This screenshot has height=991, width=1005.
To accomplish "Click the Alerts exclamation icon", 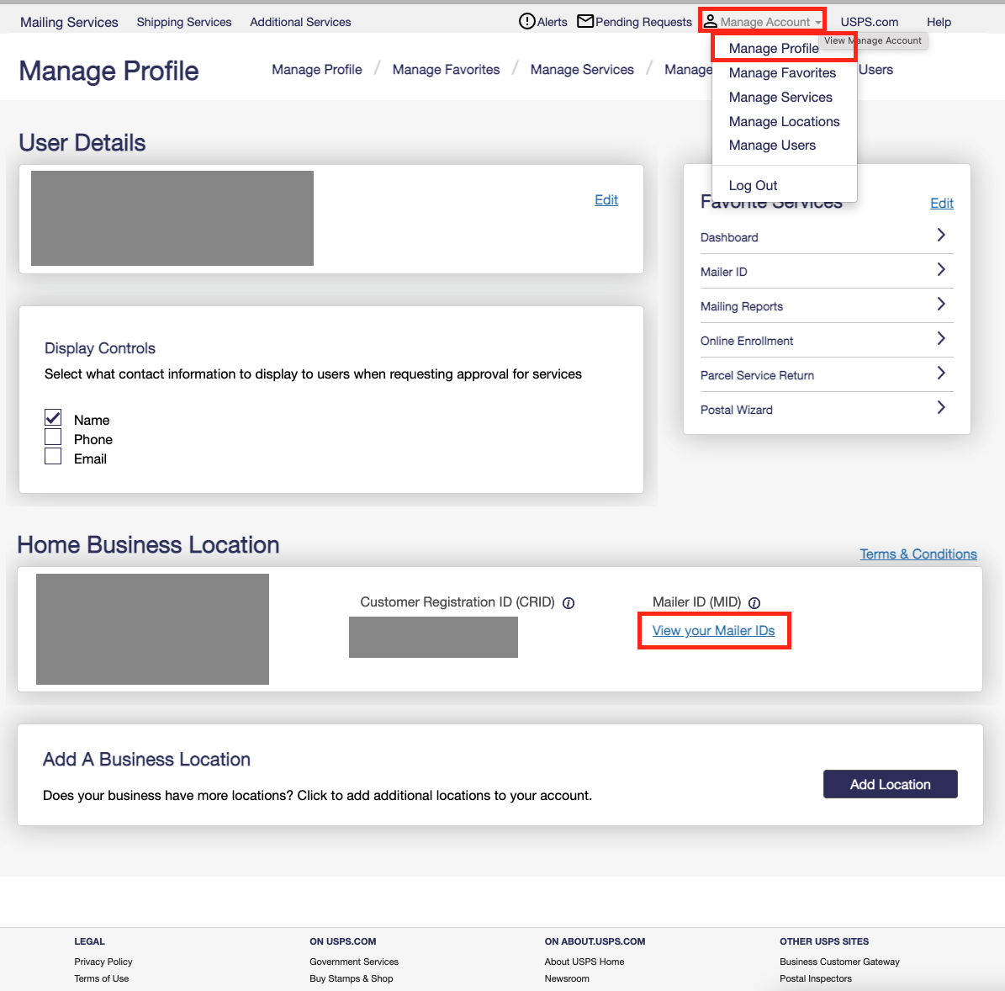I will pos(526,21).
